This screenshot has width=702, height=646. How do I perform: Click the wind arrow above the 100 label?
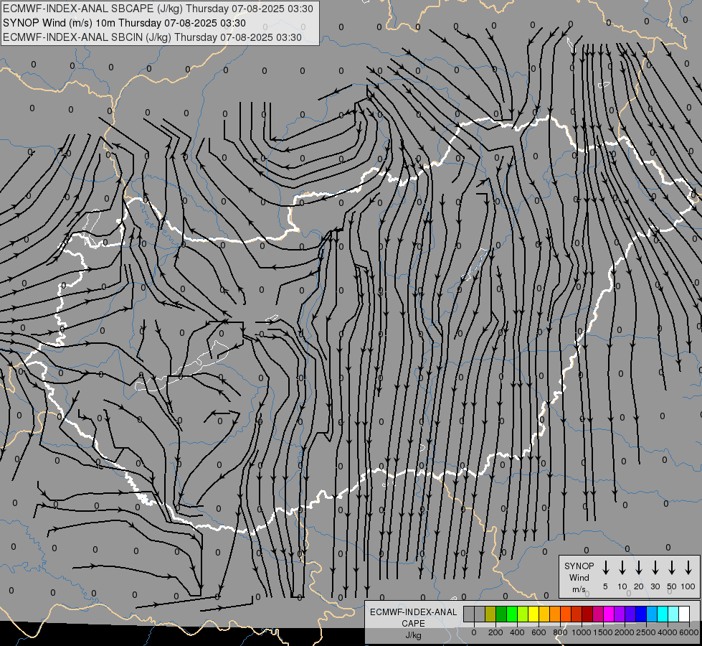(x=688, y=568)
